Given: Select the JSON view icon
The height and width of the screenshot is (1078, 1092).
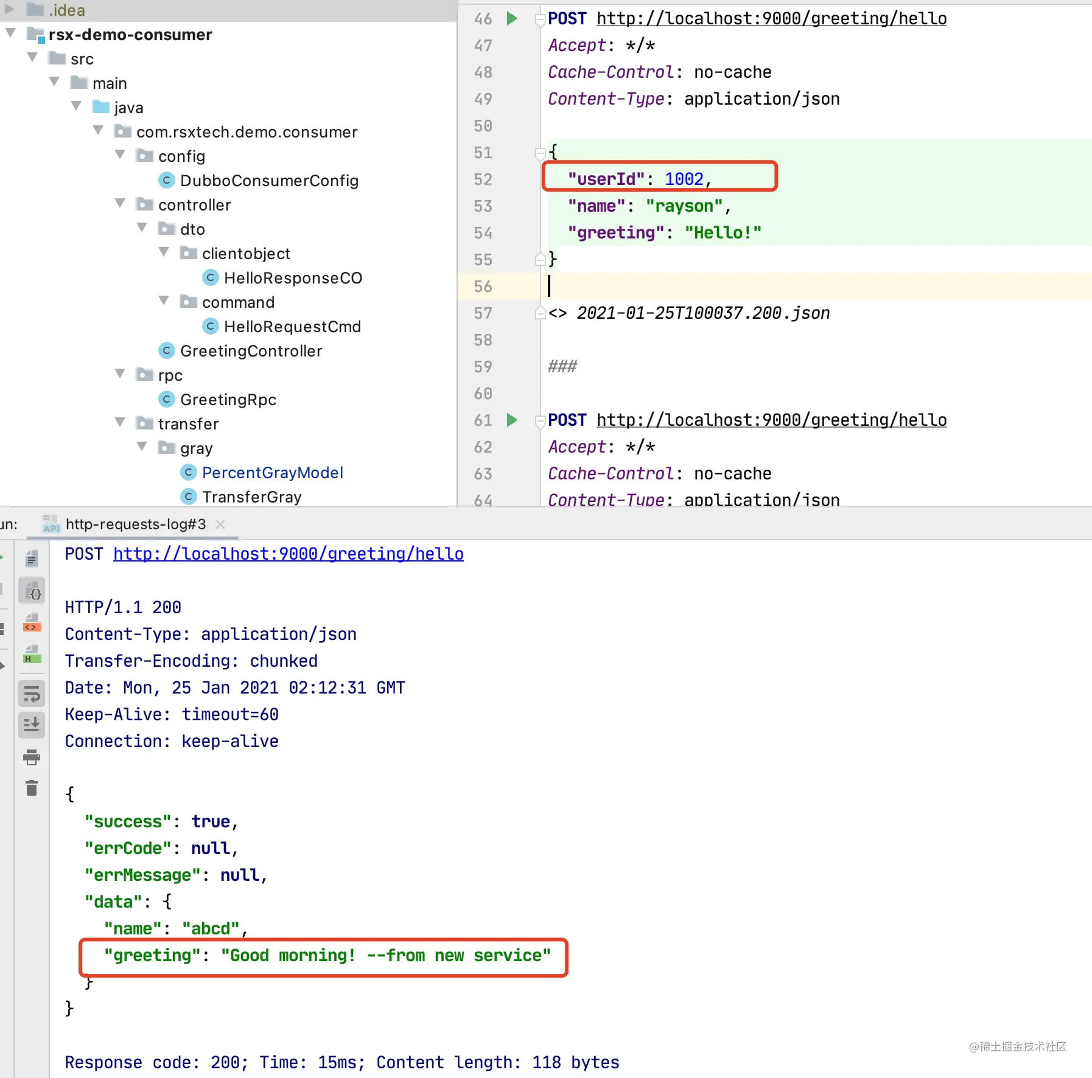Looking at the screenshot, I should tap(32, 591).
